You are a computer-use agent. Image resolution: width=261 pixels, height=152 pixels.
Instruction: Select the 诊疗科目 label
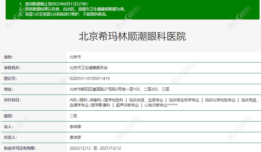tap(12, 100)
